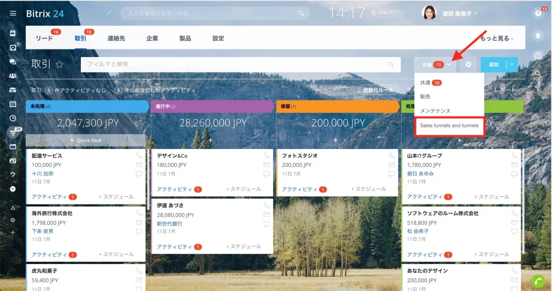The width and height of the screenshot is (552, 291).
Task: Open the workgroups people sidebar icon
Action: tap(13, 76)
